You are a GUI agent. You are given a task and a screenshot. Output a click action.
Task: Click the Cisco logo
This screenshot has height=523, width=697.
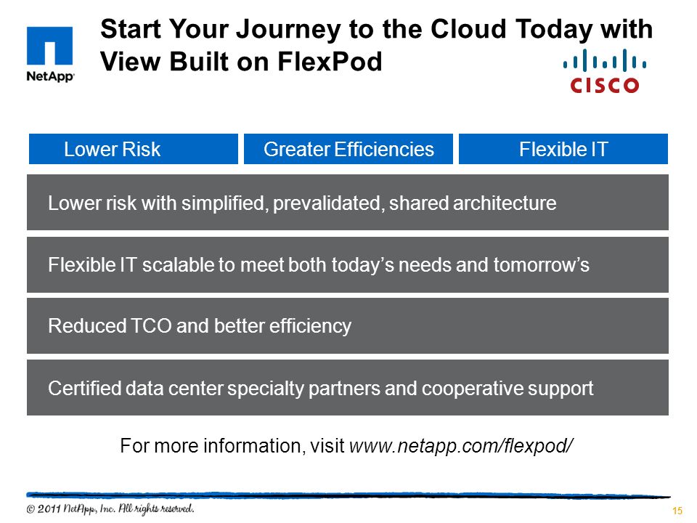click(605, 71)
